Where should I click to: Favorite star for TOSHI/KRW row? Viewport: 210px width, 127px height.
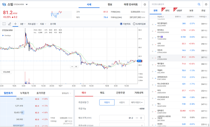153,38
